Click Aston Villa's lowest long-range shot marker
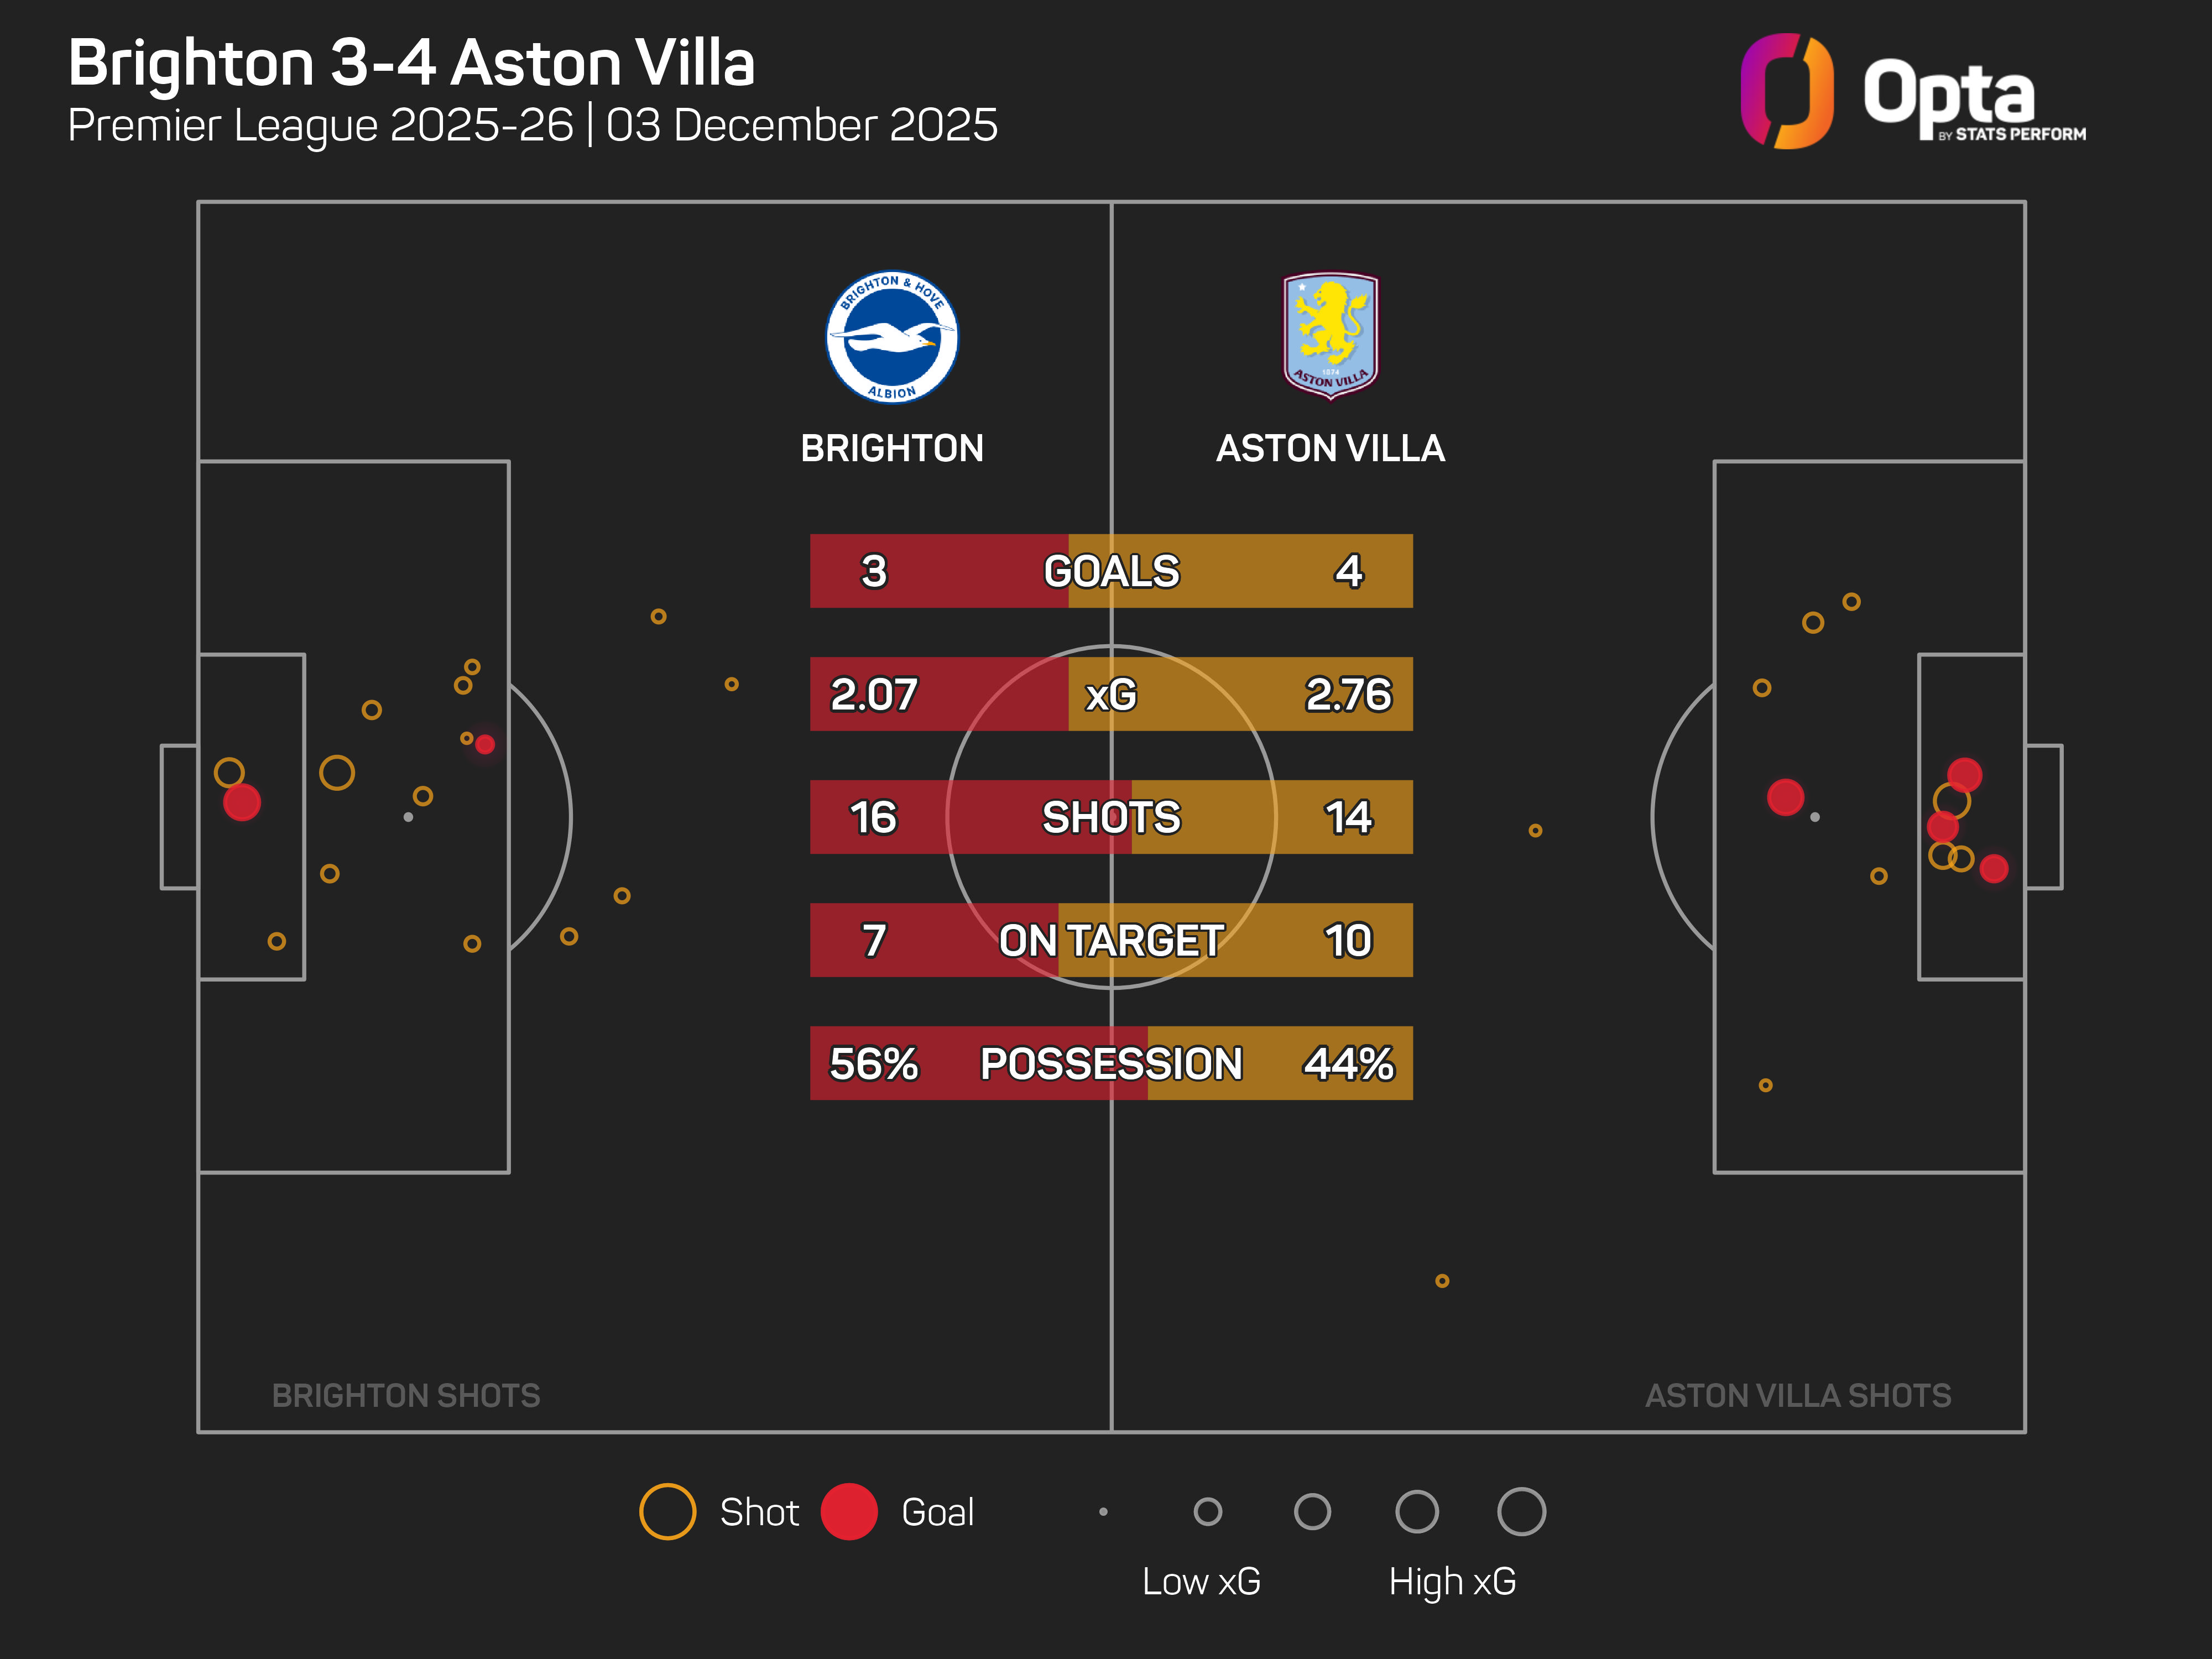 pyautogui.click(x=1442, y=1281)
